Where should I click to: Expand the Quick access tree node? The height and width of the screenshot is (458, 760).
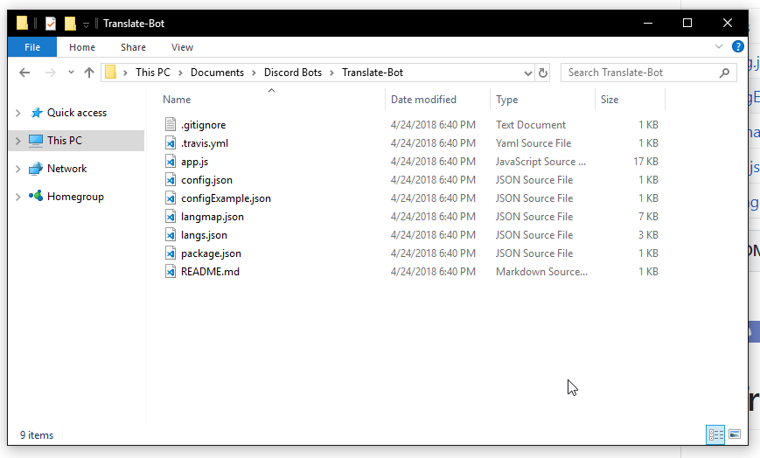18,113
